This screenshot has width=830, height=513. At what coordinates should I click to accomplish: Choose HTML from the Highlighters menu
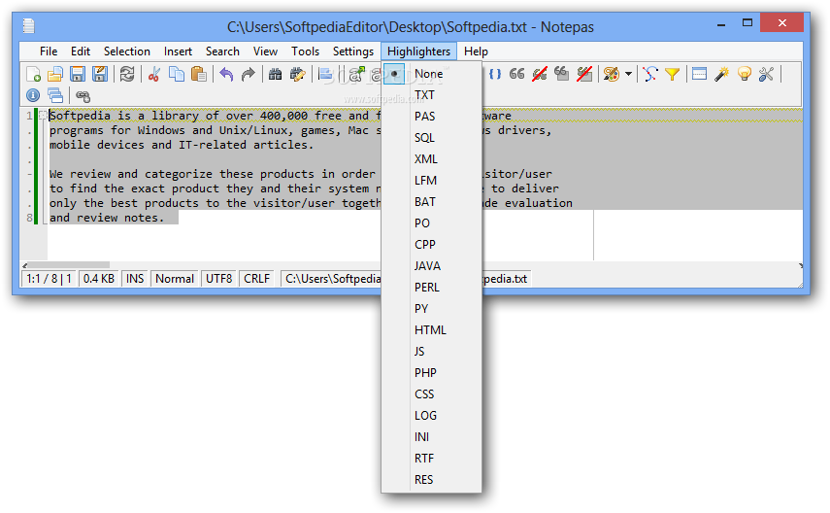(431, 330)
